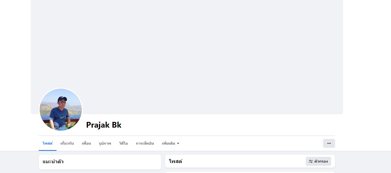Switch to the เกี่ยวกับ tab
Viewport: 391px width, 173px height.
(x=67, y=143)
